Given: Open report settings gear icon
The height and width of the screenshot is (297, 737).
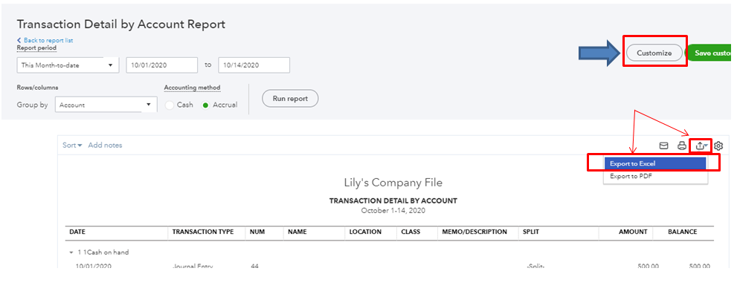Looking at the screenshot, I should (x=718, y=146).
